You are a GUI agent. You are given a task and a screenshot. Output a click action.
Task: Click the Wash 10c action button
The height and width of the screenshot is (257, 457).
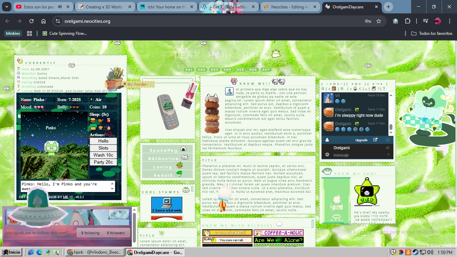click(x=103, y=155)
